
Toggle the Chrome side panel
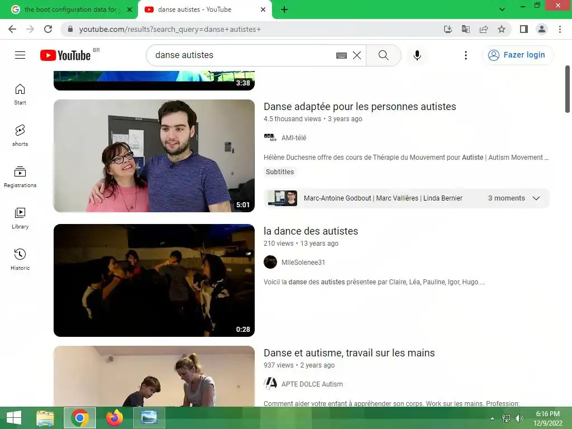coord(524,29)
